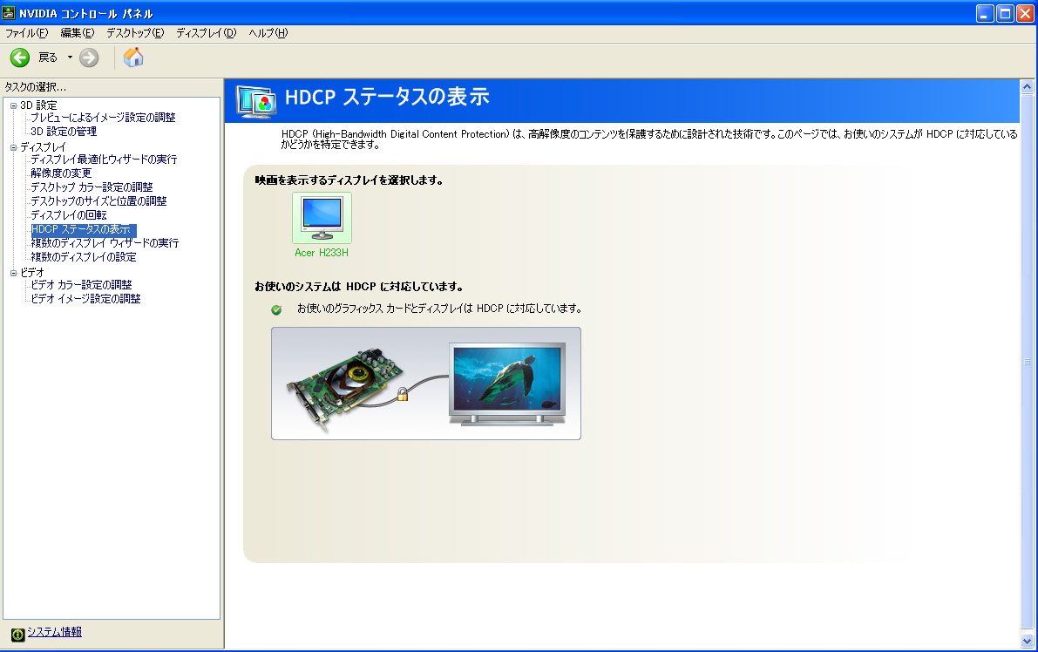Click the Acer H233H label text
1038x652 pixels.
click(x=322, y=253)
